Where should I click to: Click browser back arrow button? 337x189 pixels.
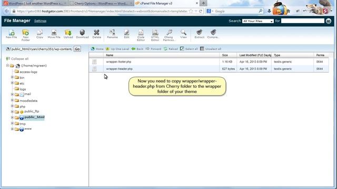[7, 11]
